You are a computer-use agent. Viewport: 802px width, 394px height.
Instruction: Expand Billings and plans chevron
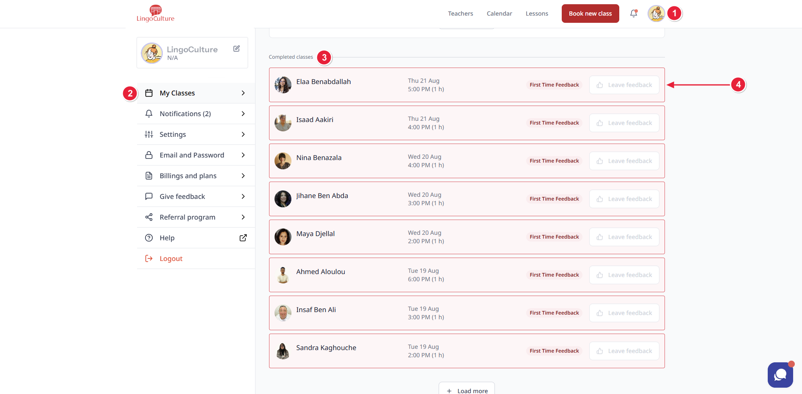(243, 176)
